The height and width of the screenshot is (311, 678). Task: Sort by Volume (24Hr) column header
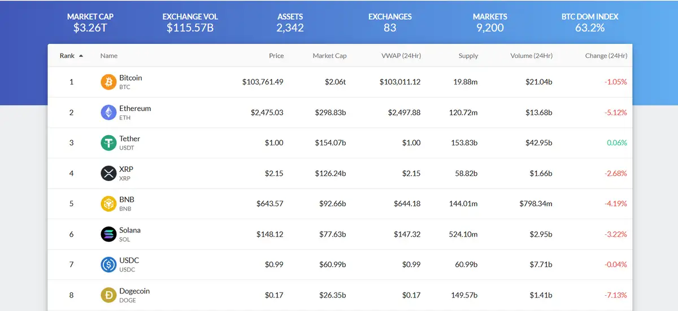point(531,56)
